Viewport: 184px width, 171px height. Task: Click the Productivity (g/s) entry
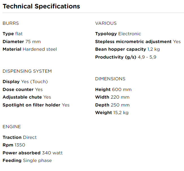pyautogui.click(x=126, y=57)
